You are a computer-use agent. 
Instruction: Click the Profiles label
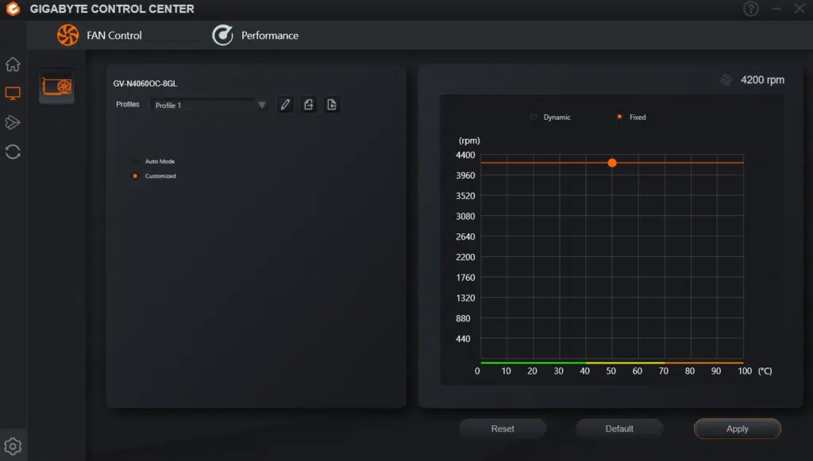(x=128, y=104)
